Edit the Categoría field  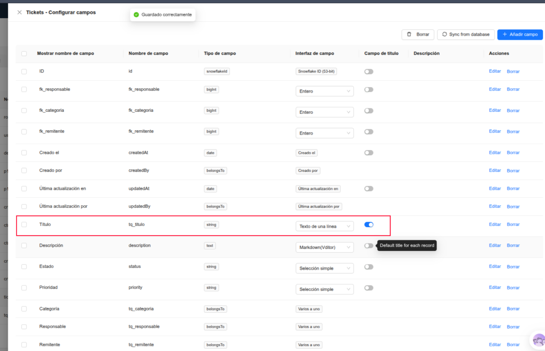(x=494, y=308)
